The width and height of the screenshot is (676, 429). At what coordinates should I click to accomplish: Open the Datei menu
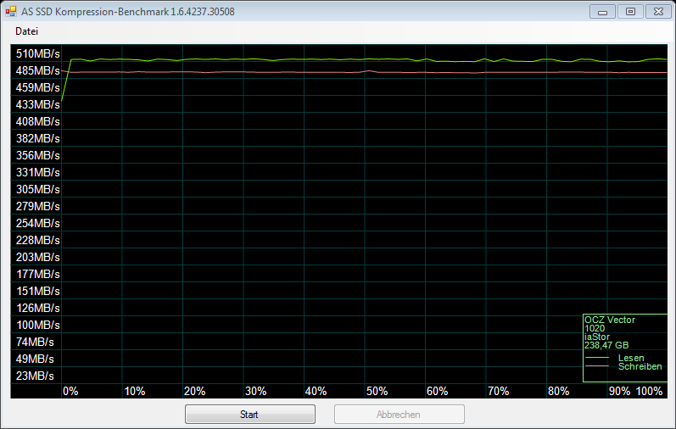pyautogui.click(x=27, y=31)
